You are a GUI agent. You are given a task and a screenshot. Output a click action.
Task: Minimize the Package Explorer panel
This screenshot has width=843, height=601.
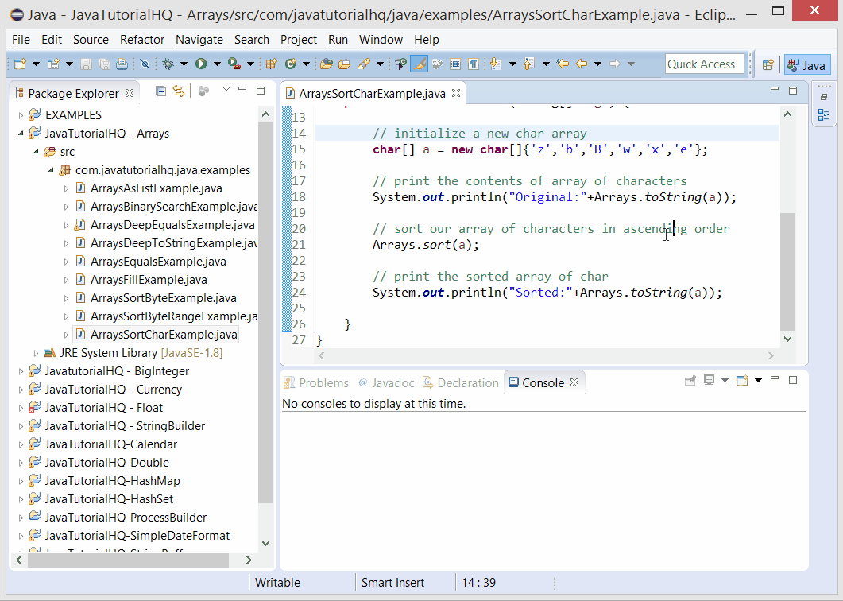click(242, 89)
